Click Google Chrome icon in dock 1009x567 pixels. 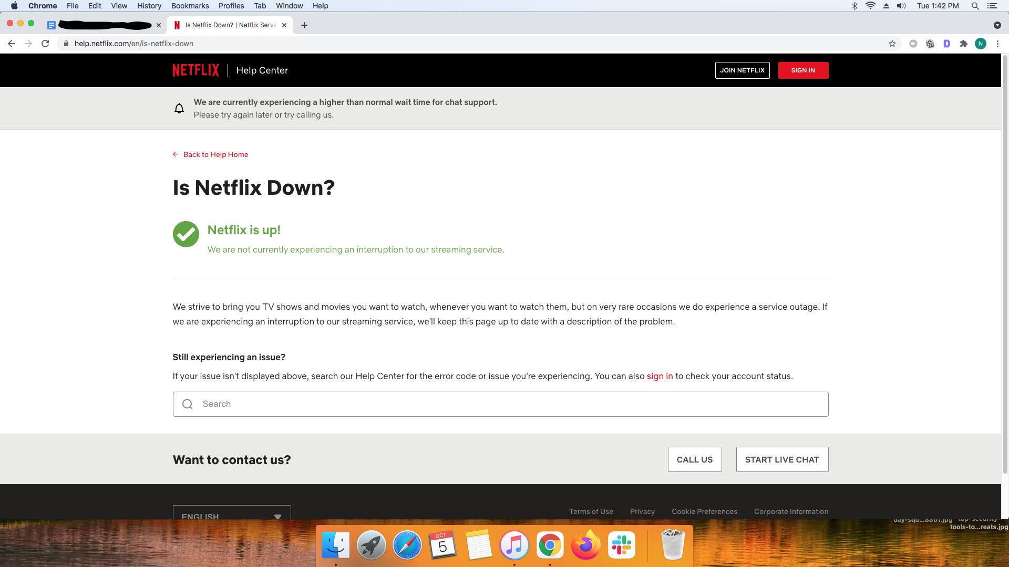pos(550,545)
